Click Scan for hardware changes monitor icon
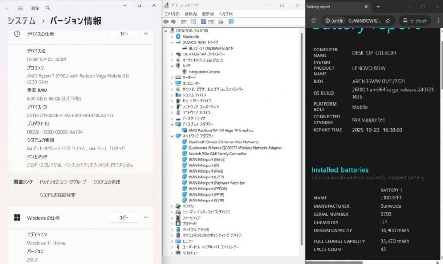The width and height of the screenshot is (443, 264). pos(231,21)
